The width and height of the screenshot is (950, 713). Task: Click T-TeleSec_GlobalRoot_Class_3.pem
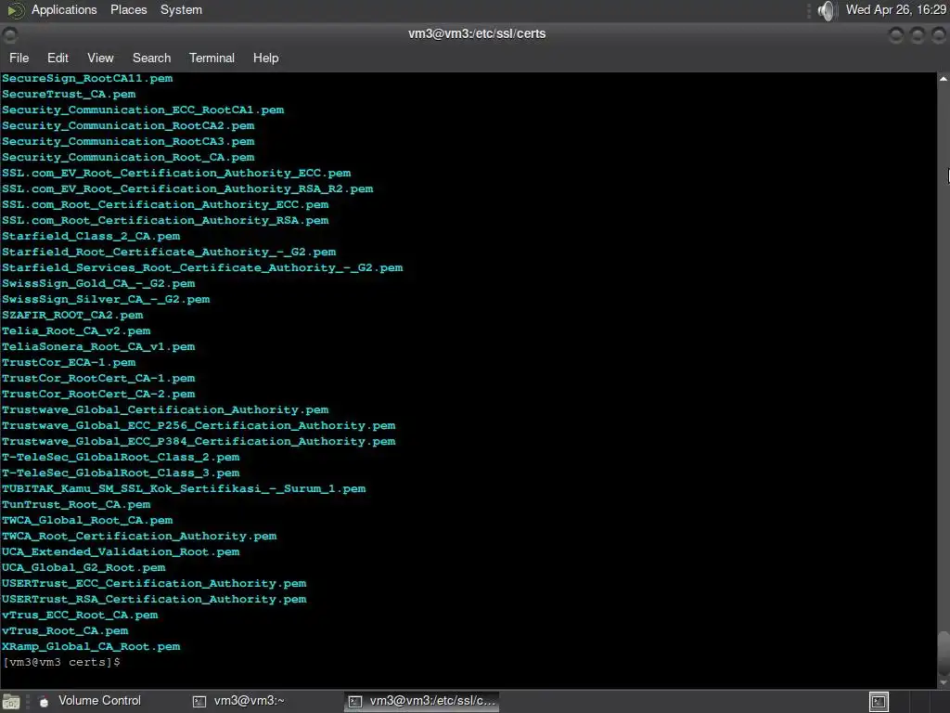(x=121, y=473)
